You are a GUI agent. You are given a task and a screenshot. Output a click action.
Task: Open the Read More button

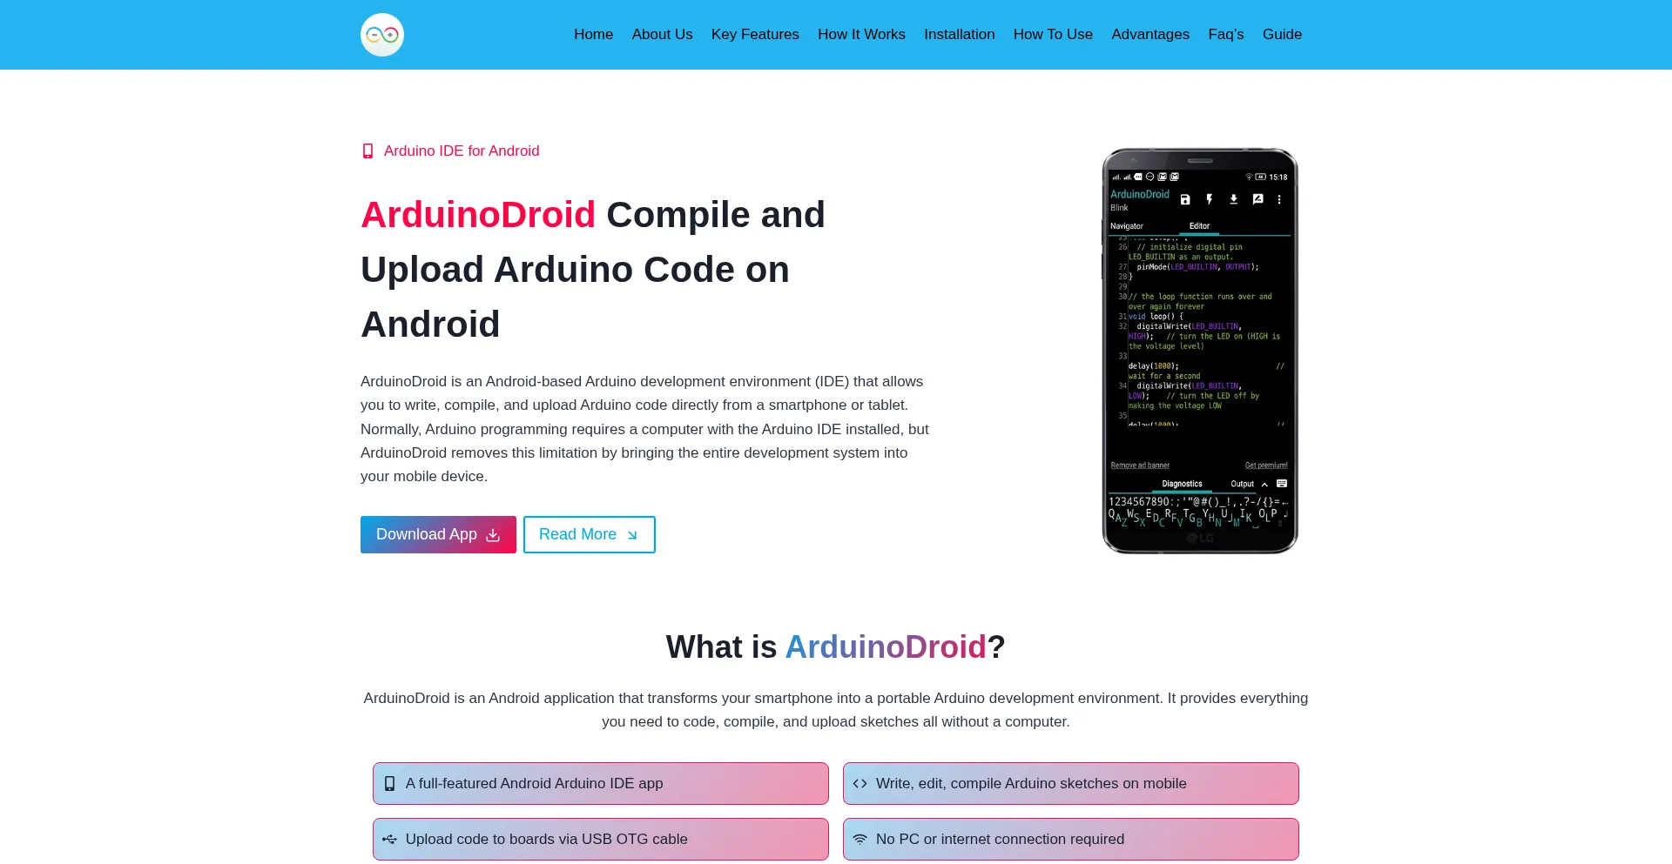589,534
